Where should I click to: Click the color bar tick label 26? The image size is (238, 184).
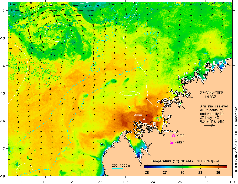click(x=147, y=172)
